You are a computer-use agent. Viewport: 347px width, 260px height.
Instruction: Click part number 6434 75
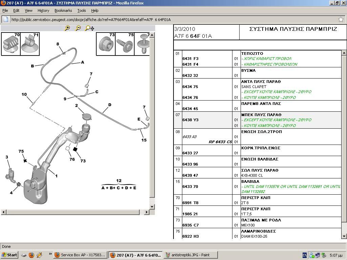190,87
